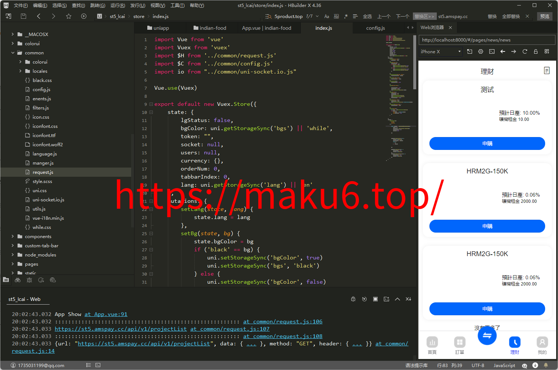The height and width of the screenshot is (370, 558).
Task: Click 全选 to select all matches
Action: tap(367, 17)
